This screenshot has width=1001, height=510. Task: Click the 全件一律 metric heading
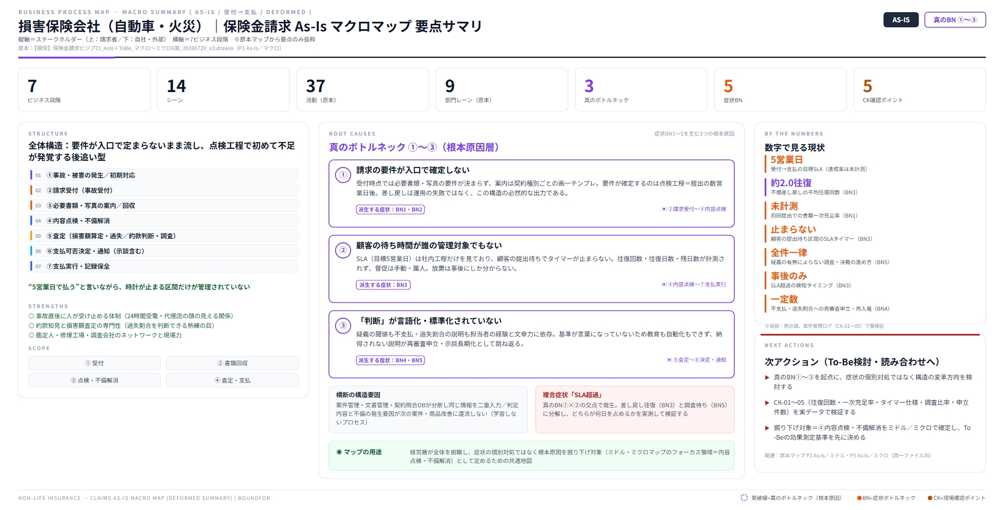coord(788,253)
